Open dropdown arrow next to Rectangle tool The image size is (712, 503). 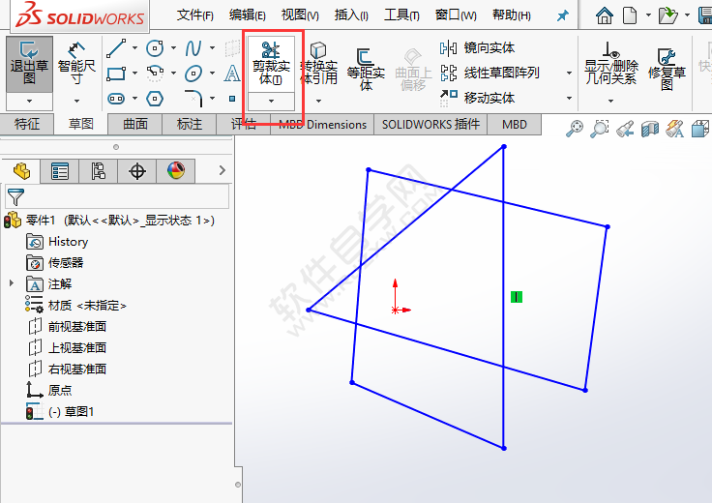(134, 73)
